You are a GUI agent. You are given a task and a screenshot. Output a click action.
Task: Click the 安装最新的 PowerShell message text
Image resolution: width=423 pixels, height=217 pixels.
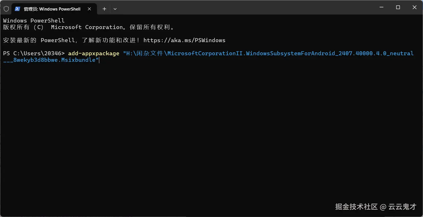point(71,40)
